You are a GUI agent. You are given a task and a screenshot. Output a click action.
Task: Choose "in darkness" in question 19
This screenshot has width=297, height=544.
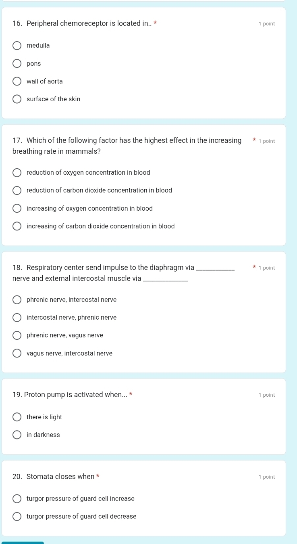point(17,435)
